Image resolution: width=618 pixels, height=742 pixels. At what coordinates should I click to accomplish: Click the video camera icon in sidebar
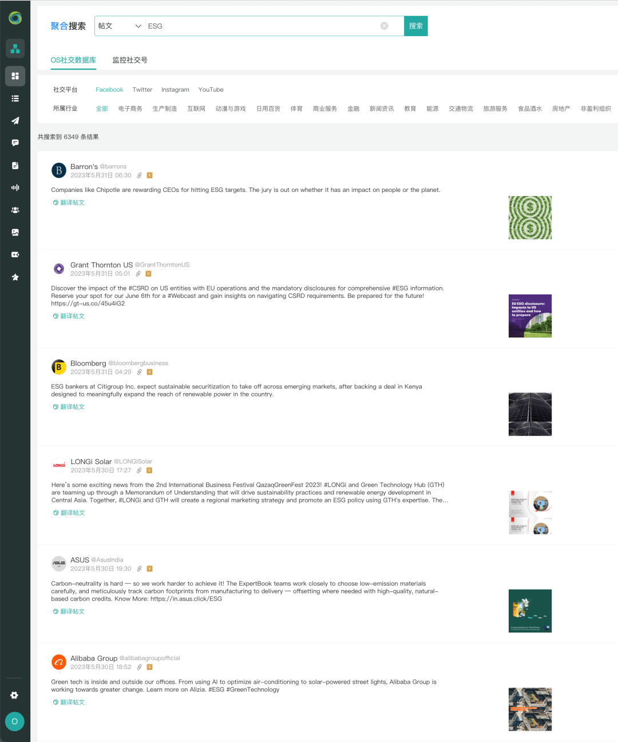(15, 254)
